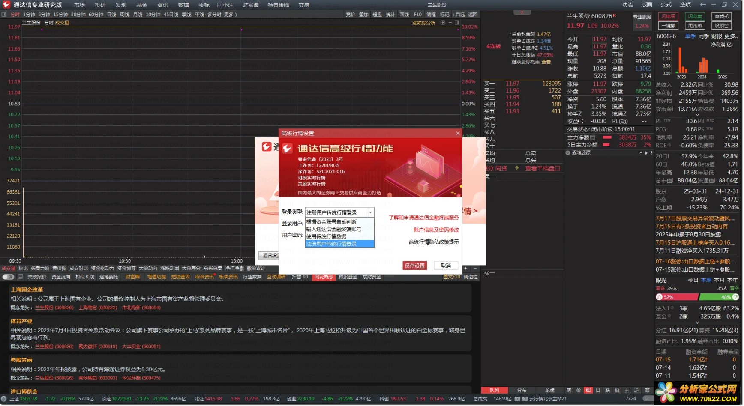Click the info icon next to ROE
Image resolution: width=744 pixels, height=406 pixels.
coord(669,146)
